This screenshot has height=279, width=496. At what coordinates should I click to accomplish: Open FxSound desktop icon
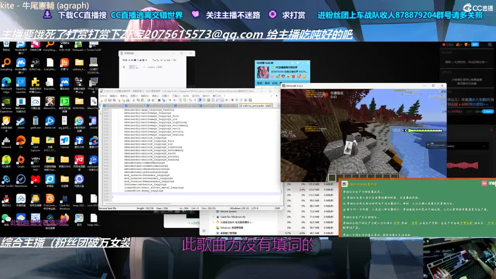(6, 142)
